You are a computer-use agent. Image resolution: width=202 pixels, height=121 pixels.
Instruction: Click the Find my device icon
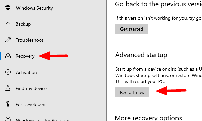click(8, 88)
